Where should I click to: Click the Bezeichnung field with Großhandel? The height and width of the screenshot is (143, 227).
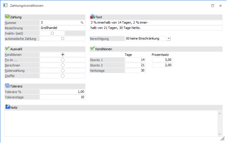pos(62,27)
